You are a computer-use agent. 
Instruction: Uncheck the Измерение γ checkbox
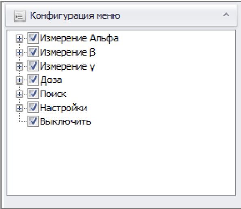coord(33,66)
